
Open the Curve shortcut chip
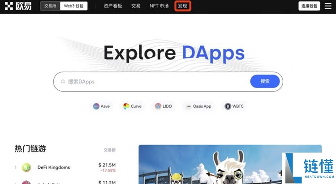[x=132, y=106]
